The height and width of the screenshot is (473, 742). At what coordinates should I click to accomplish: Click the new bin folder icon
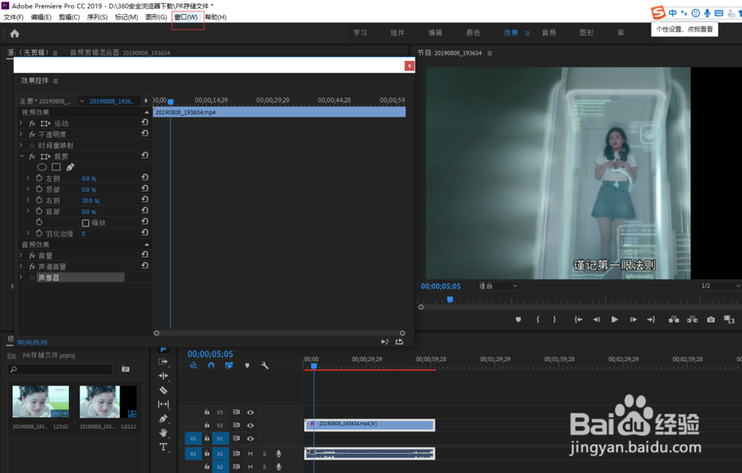pyautogui.click(x=125, y=369)
